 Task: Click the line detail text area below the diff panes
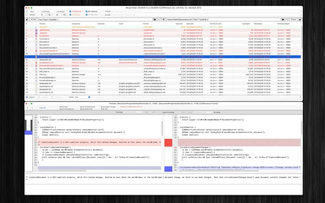(x=163, y=178)
